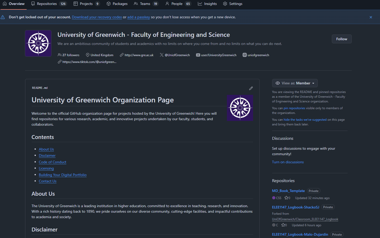Click the X logo beside @UniofGreenwich
The image size is (380, 238).
162,55
